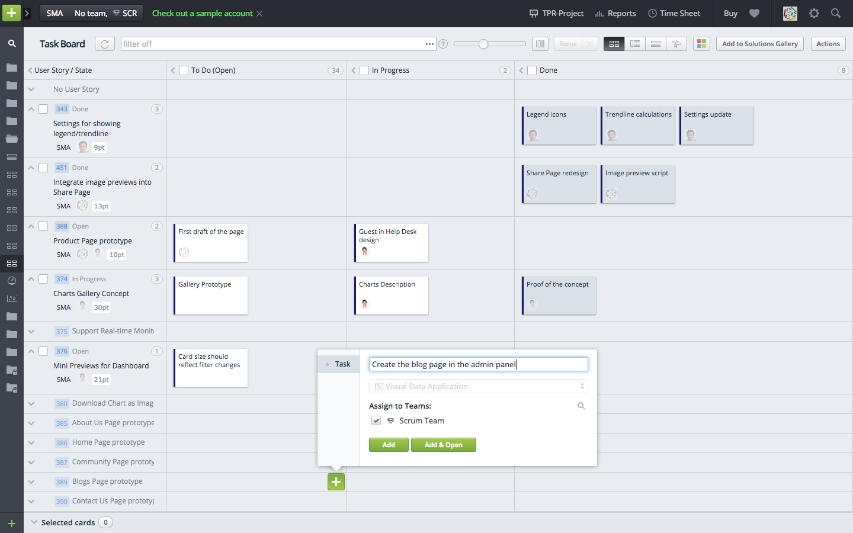The height and width of the screenshot is (533, 853).
Task: Click Add to Solutions Gallery
Action: coord(759,43)
